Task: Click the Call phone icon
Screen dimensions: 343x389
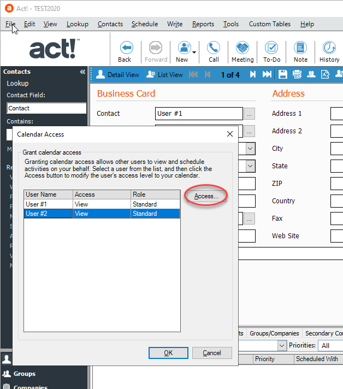Action: [x=214, y=48]
